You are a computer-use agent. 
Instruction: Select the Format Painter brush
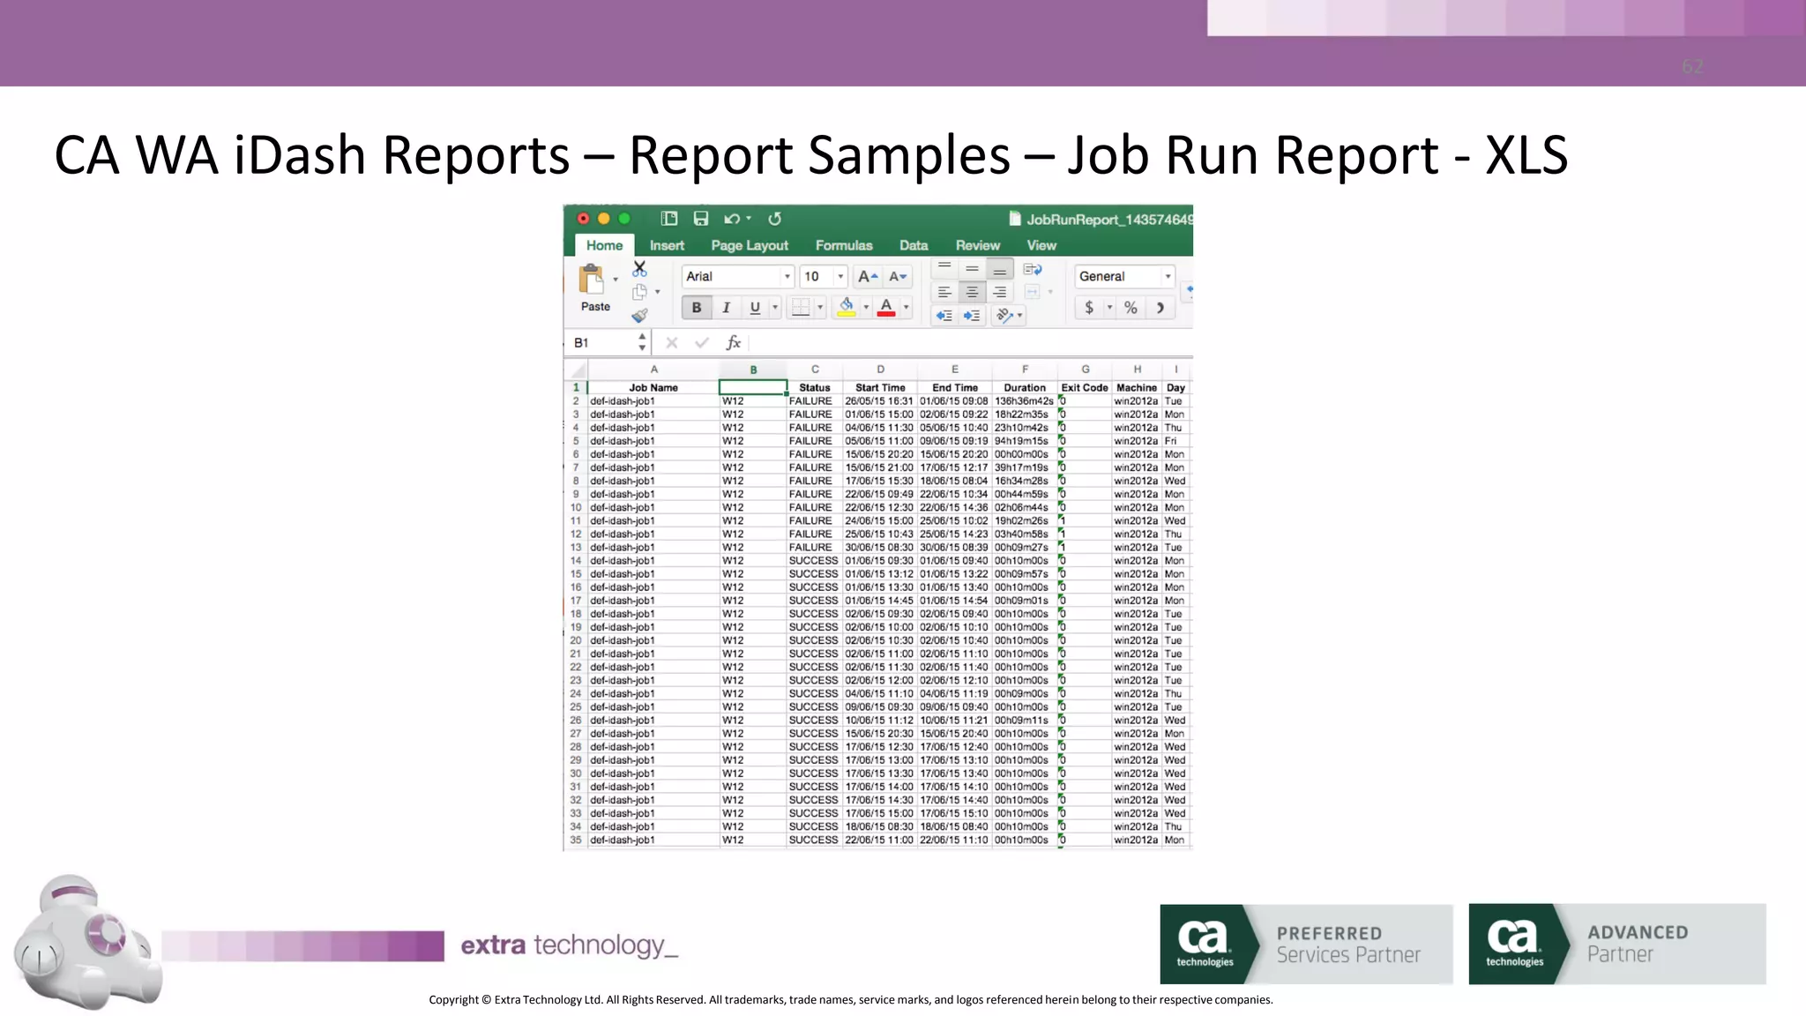pyautogui.click(x=640, y=315)
